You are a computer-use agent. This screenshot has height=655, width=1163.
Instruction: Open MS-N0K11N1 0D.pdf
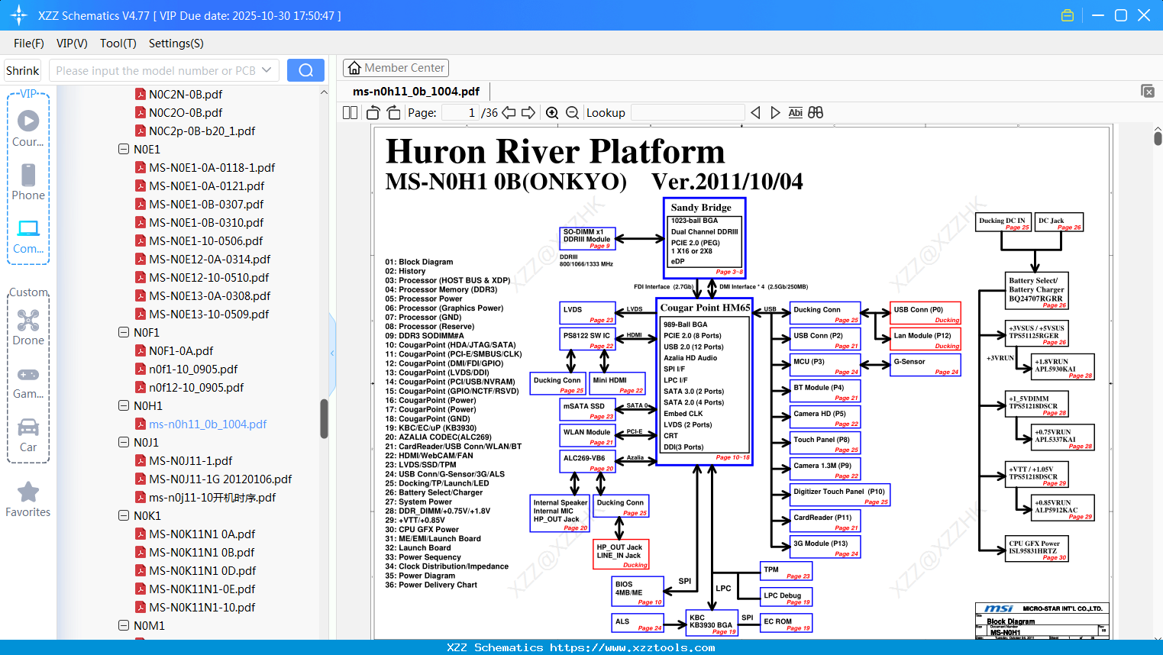(x=202, y=571)
